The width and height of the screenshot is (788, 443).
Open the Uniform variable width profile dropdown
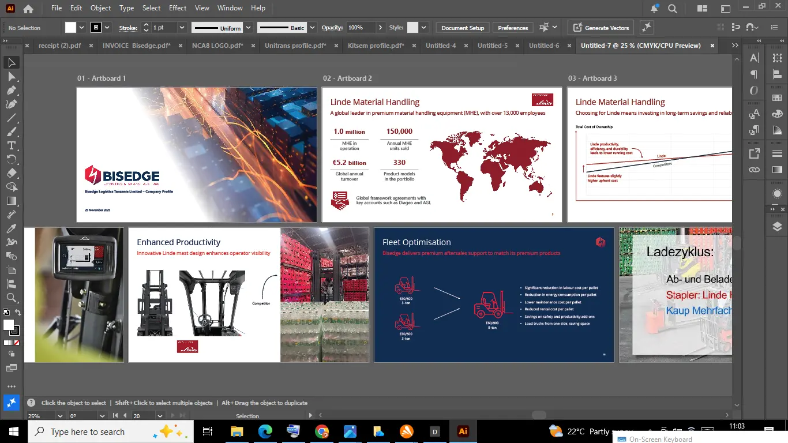pyautogui.click(x=248, y=28)
